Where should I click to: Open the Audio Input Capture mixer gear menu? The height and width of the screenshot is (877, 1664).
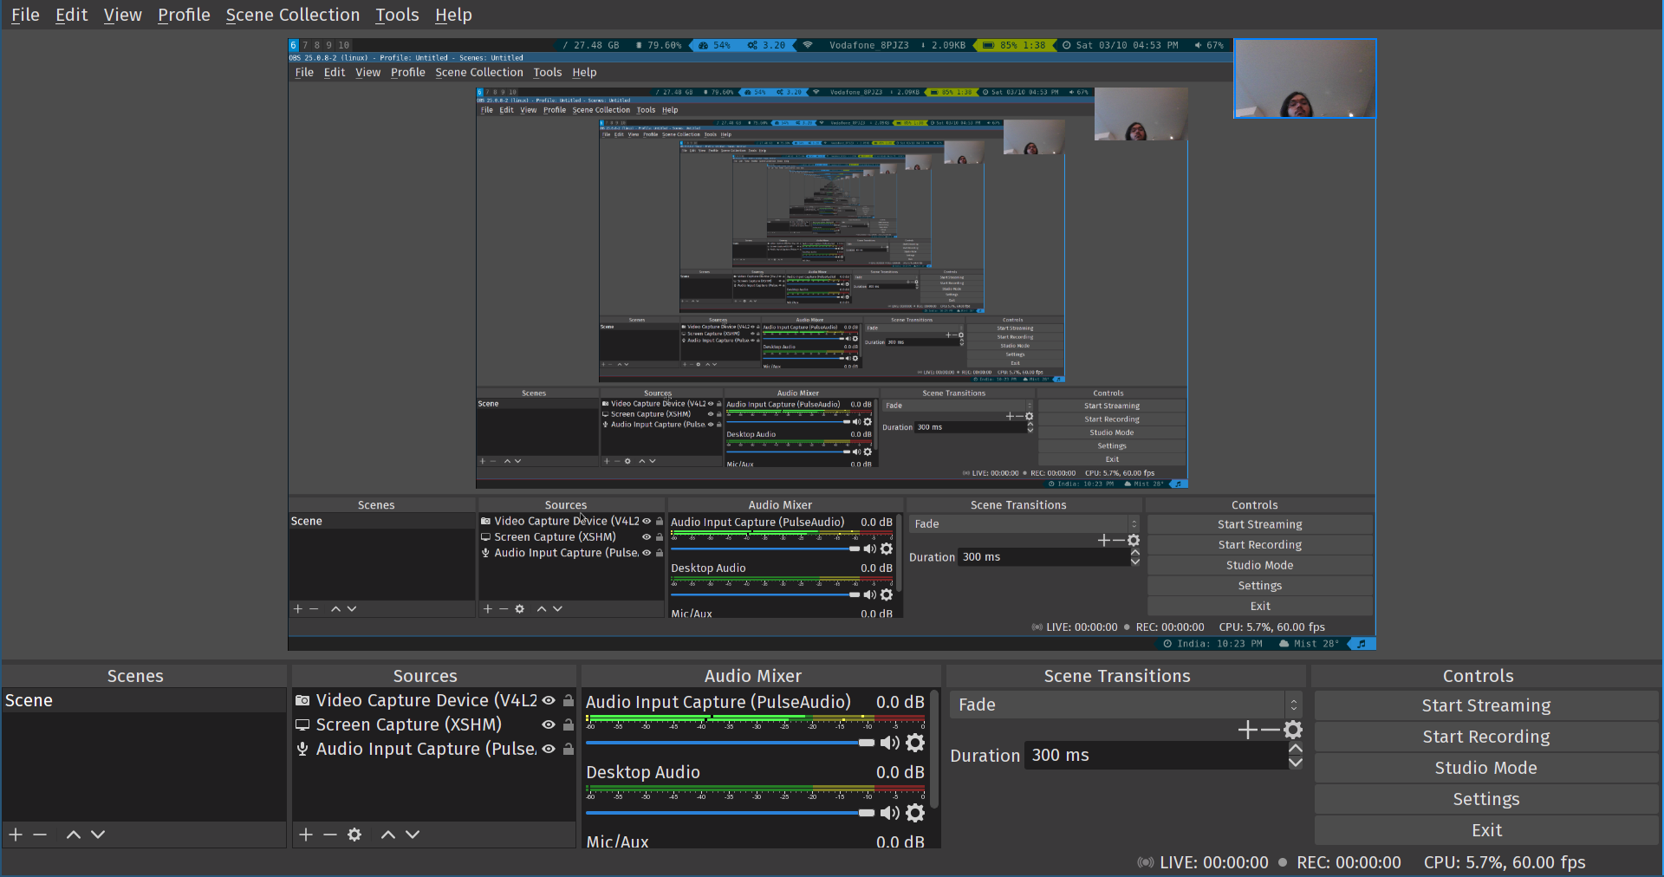click(915, 743)
